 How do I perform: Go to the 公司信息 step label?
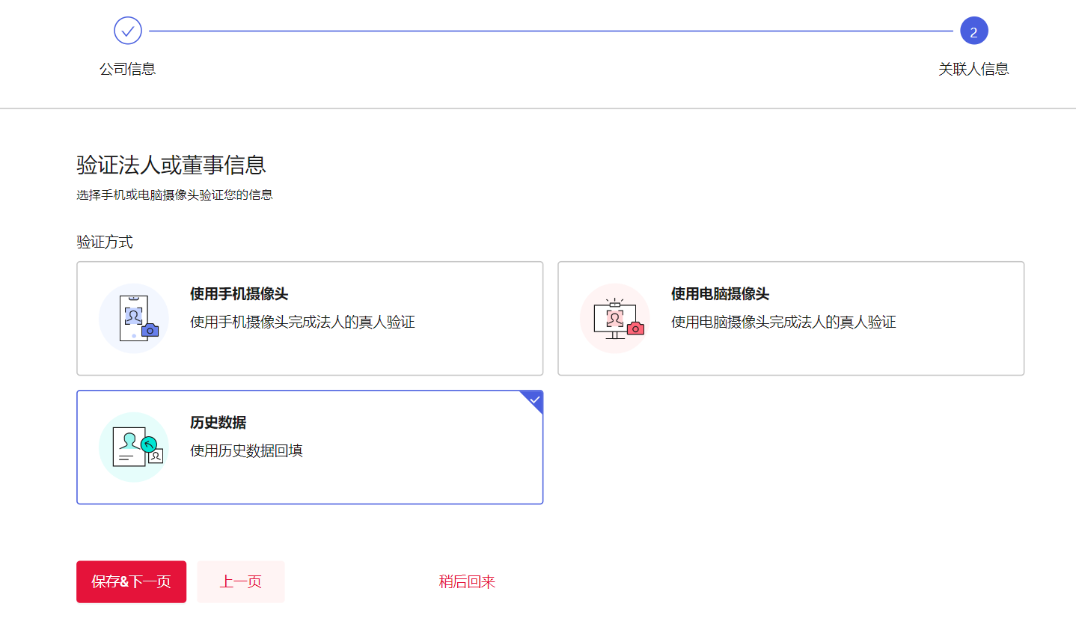(x=128, y=69)
